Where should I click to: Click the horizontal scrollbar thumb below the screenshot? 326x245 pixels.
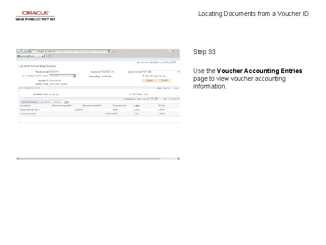pos(89,159)
